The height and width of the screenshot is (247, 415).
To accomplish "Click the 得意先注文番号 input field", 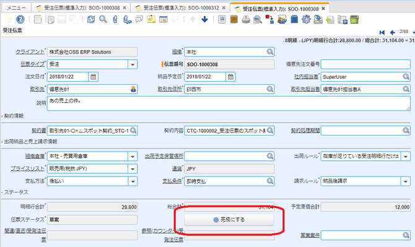I will (x=365, y=64).
